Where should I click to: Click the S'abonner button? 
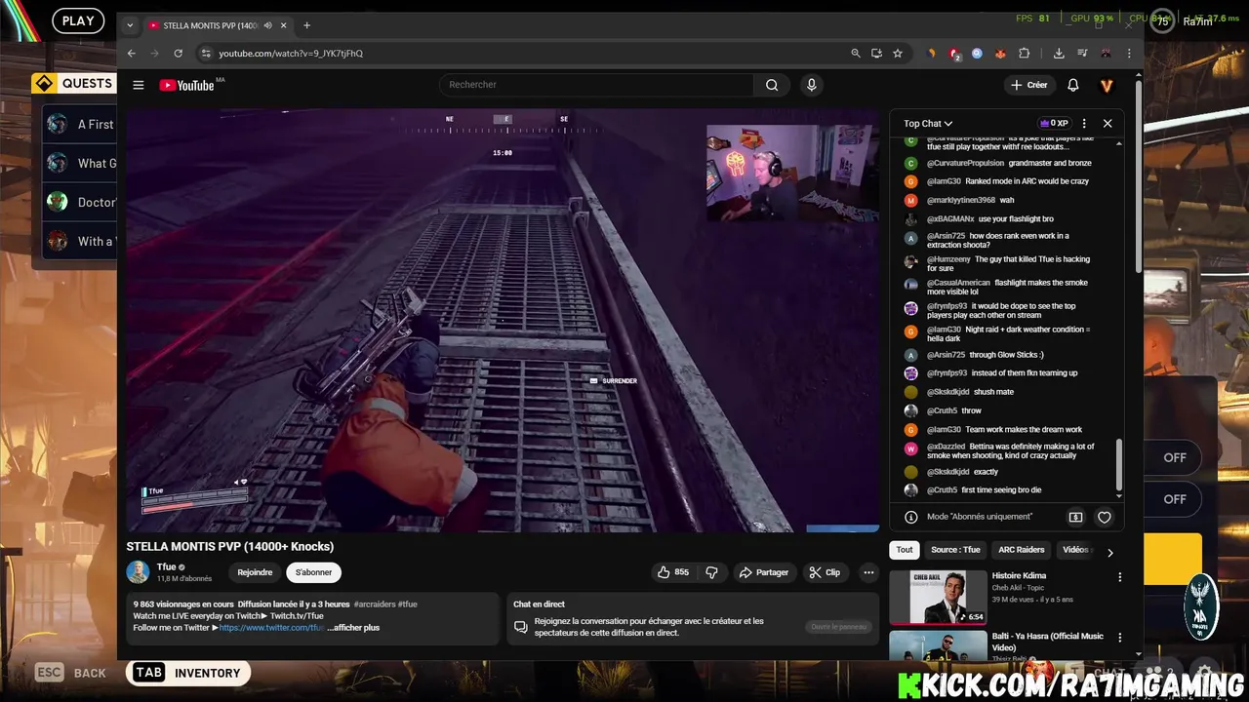pos(313,572)
